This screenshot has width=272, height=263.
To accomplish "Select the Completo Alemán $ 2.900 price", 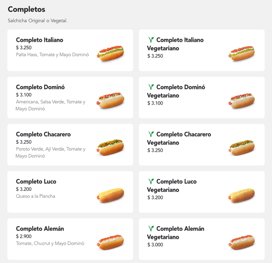I will [24, 236].
